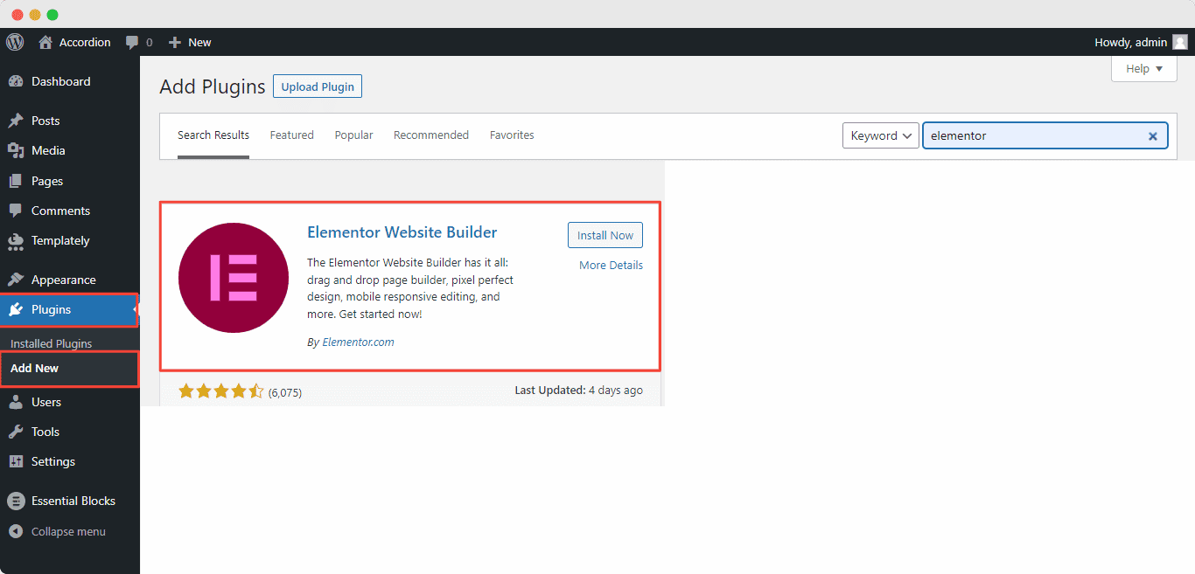
Task: Click the Pages icon in sidebar
Action: (x=16, y=181)
